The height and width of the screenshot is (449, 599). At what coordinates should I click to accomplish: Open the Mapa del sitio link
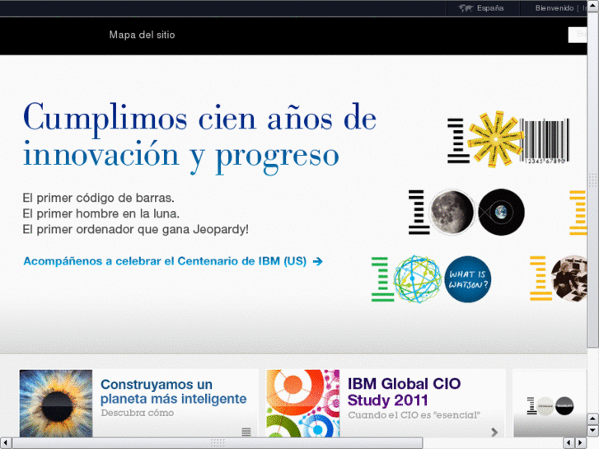click(142, 35)
